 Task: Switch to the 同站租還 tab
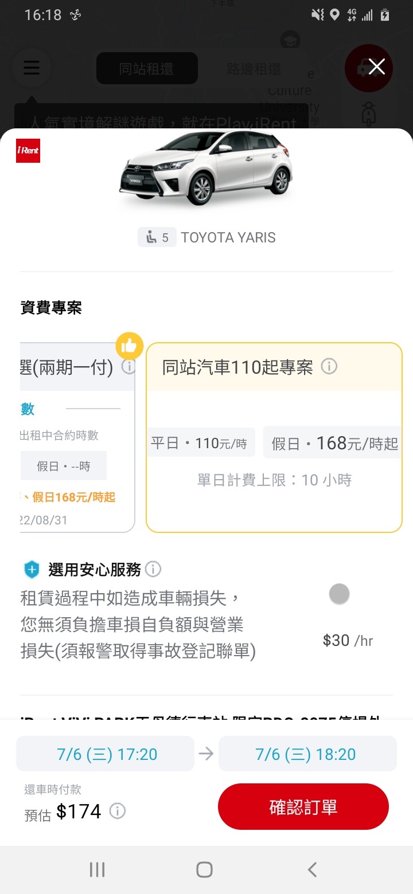click(146, 69)
